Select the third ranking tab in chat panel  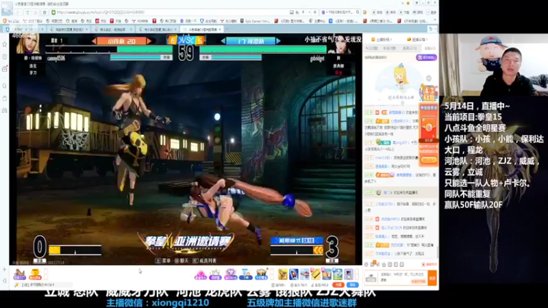pos(410,48)
